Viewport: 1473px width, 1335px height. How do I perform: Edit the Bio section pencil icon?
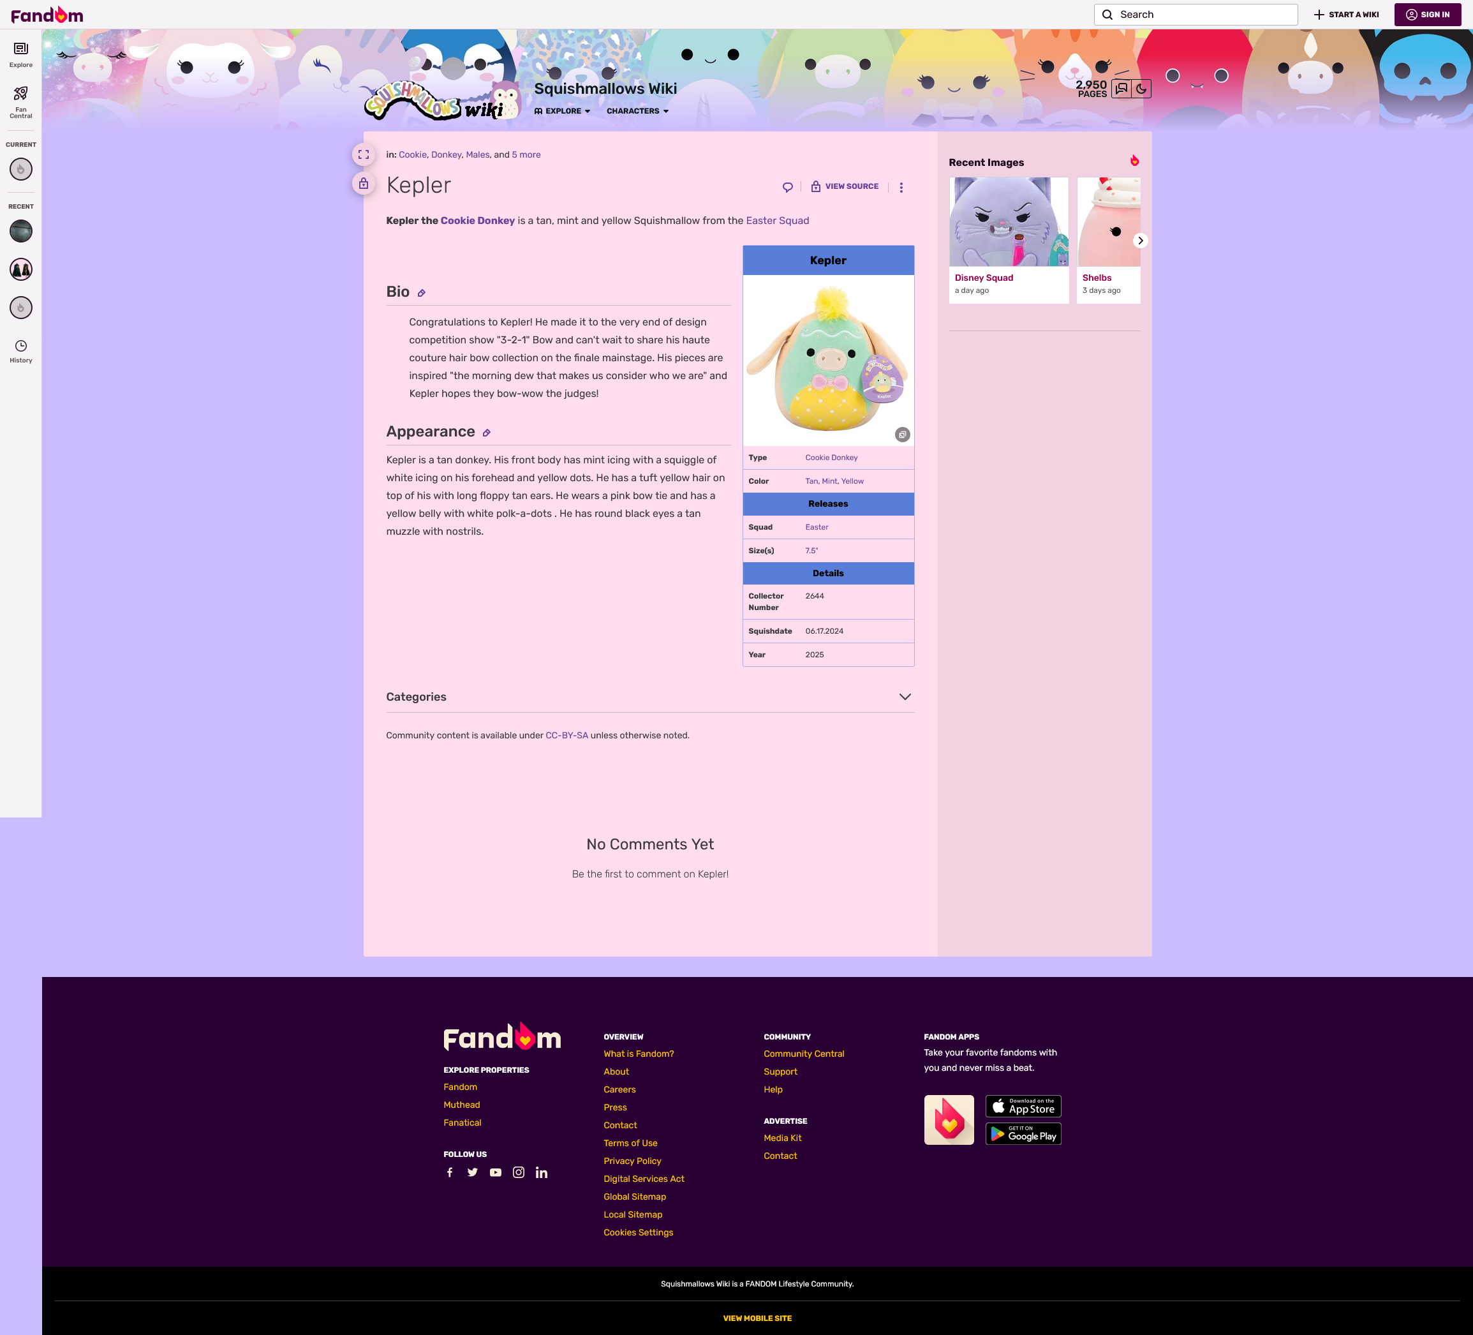[422, 293]
